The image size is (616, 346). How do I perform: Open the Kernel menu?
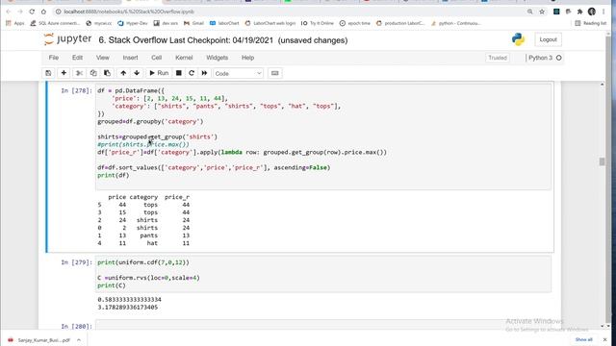point(184,58)
